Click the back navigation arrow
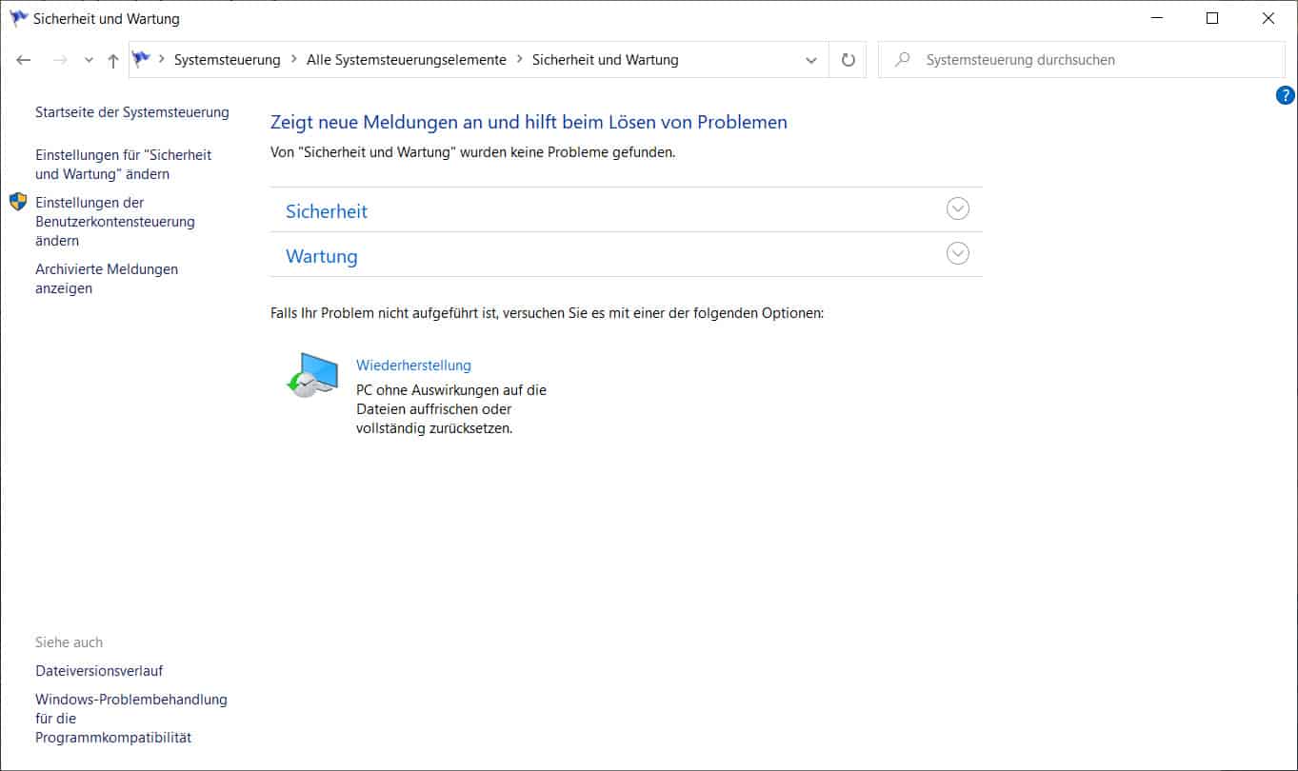The height and width of the screenshot is (771, 1298). point(24,60)
